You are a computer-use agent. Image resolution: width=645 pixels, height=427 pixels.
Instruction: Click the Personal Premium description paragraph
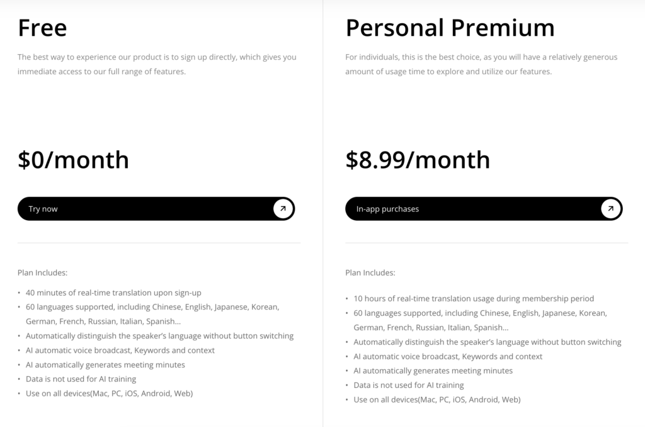(481, 64)
